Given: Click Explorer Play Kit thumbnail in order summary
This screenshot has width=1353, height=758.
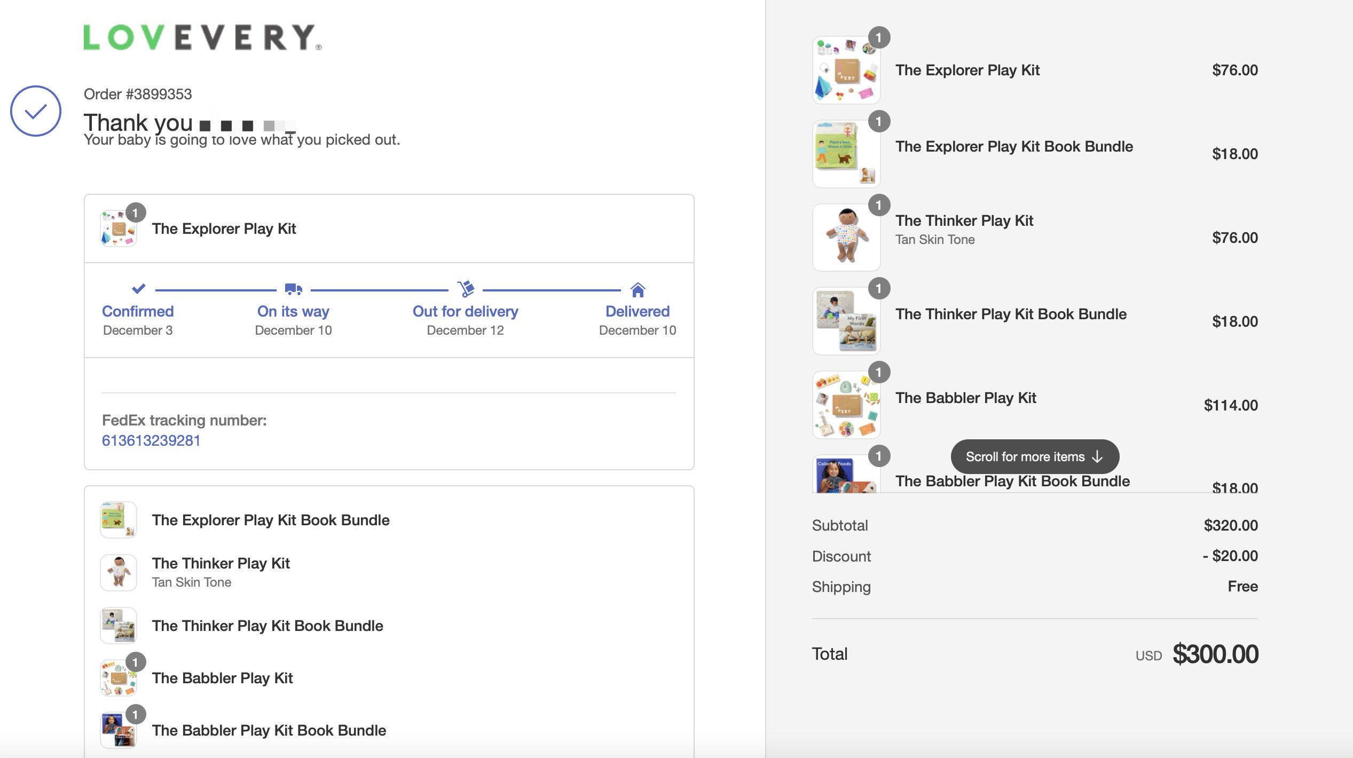Looking at the screenshot, I should 846,70.
